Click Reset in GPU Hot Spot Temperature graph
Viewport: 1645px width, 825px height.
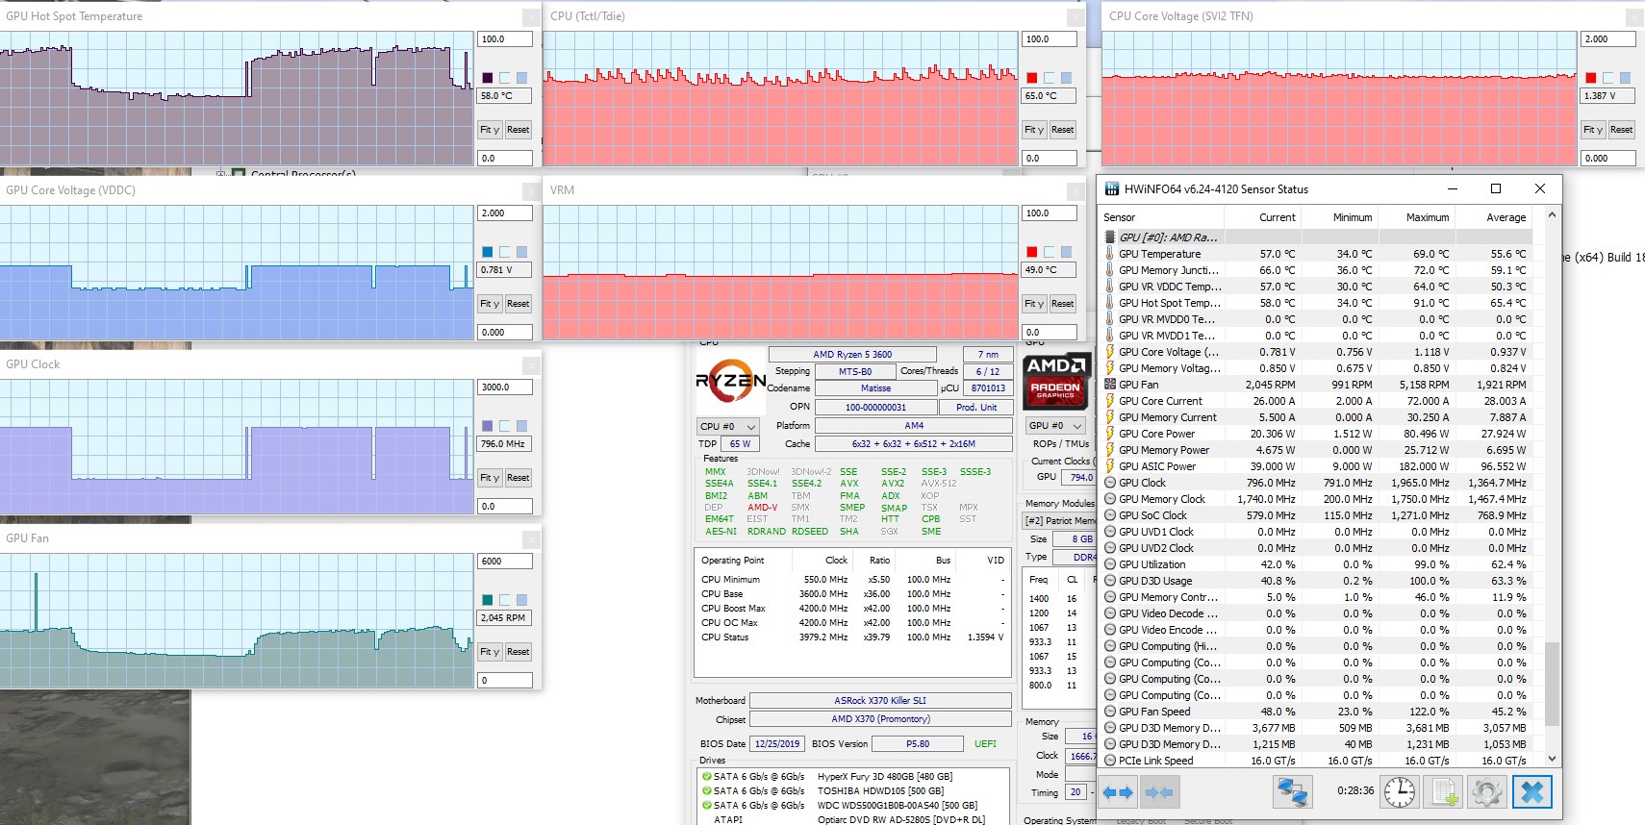[518, 130]
